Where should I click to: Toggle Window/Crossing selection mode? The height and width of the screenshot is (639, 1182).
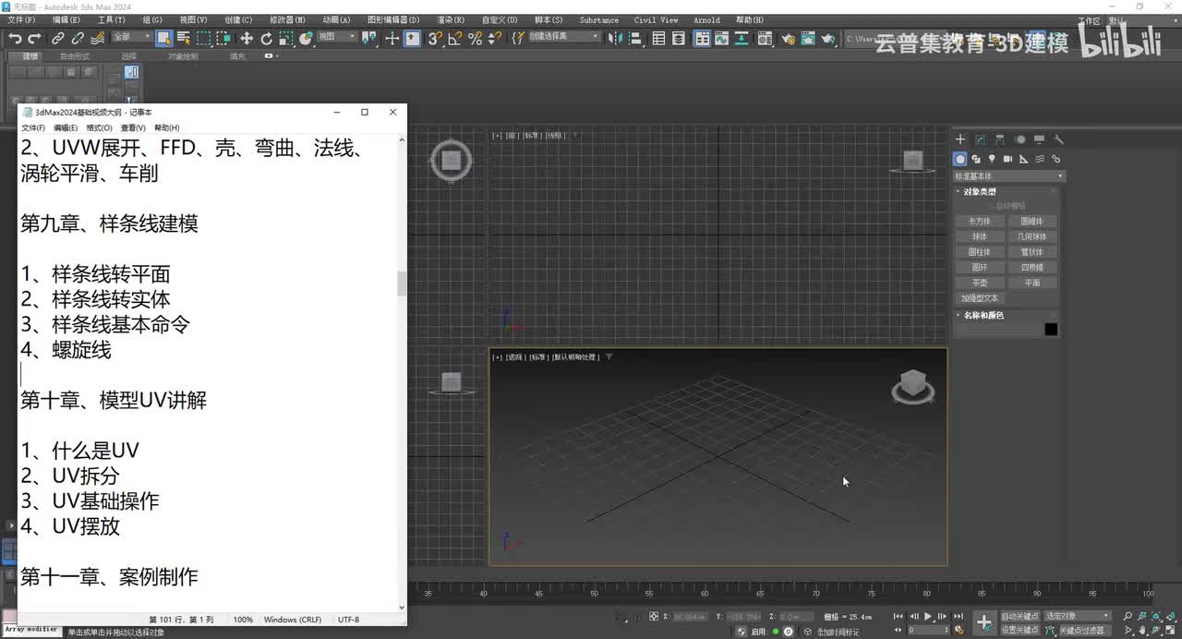[x=223, y=38]
